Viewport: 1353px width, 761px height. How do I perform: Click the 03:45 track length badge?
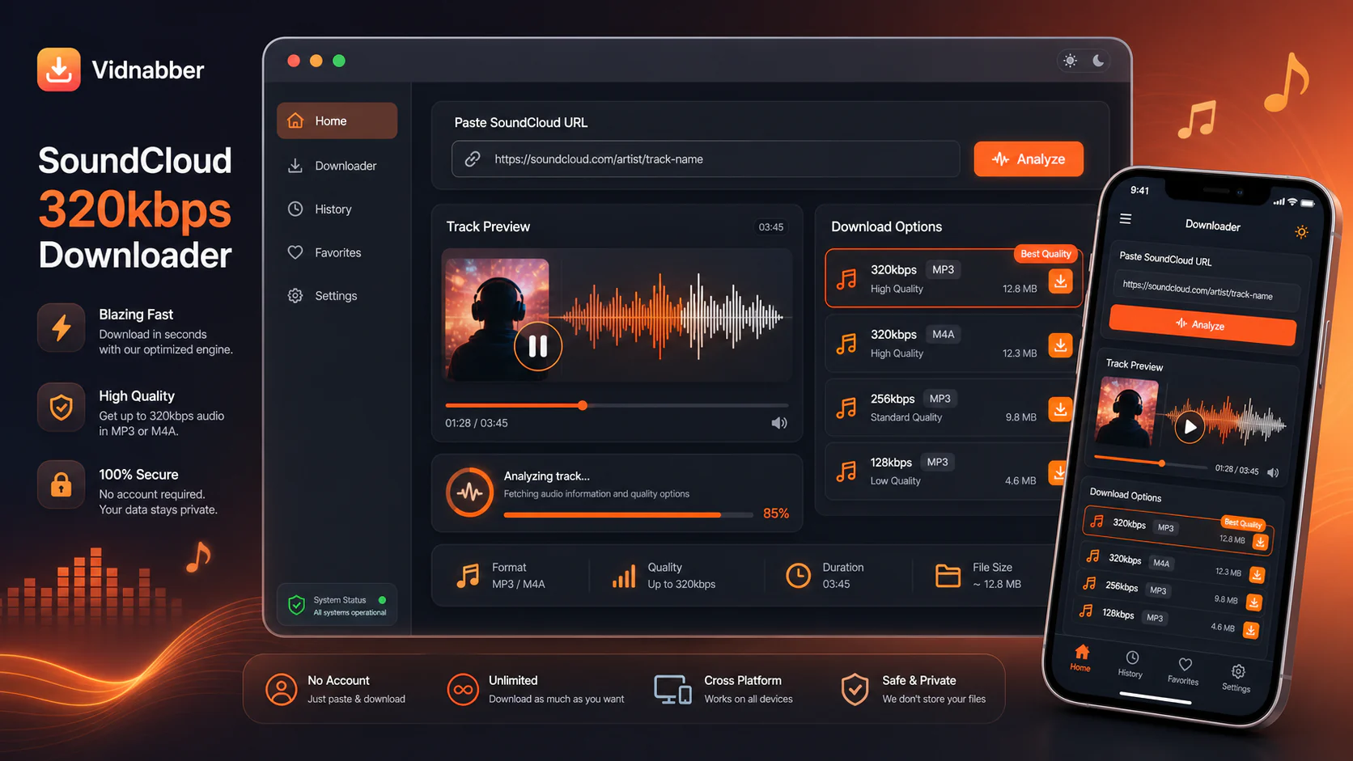click(x=771, y=227)
